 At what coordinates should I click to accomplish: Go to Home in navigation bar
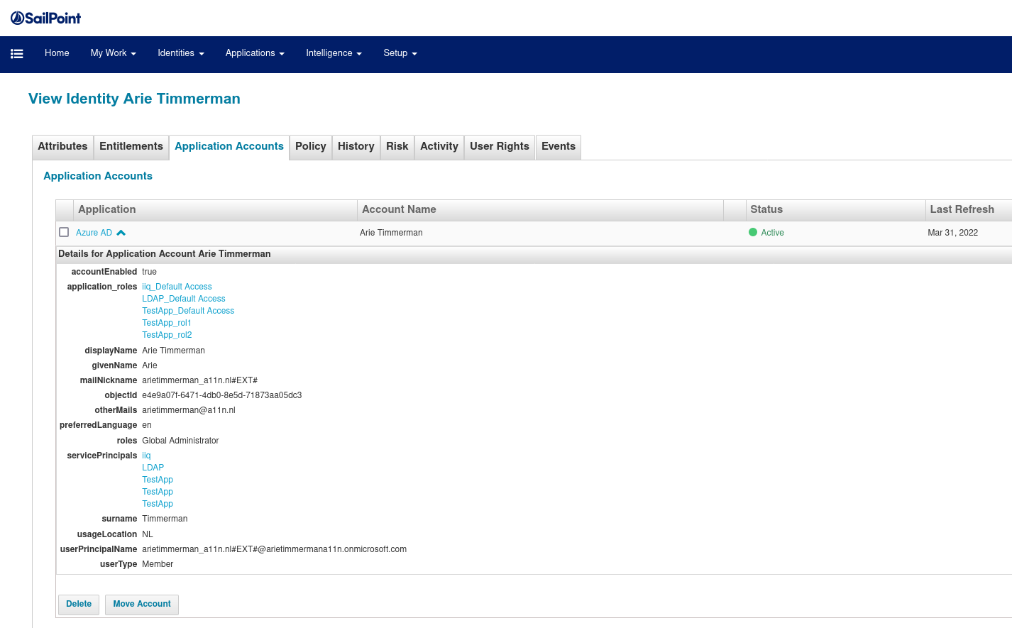click(57, 53)
